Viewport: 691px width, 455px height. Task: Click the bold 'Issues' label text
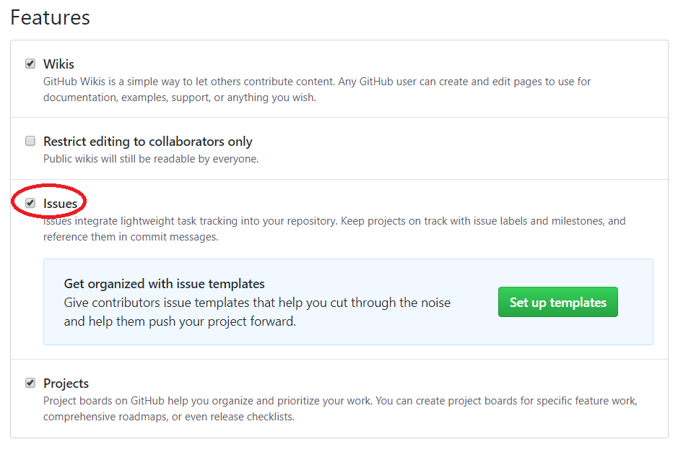tap(60, 204)
